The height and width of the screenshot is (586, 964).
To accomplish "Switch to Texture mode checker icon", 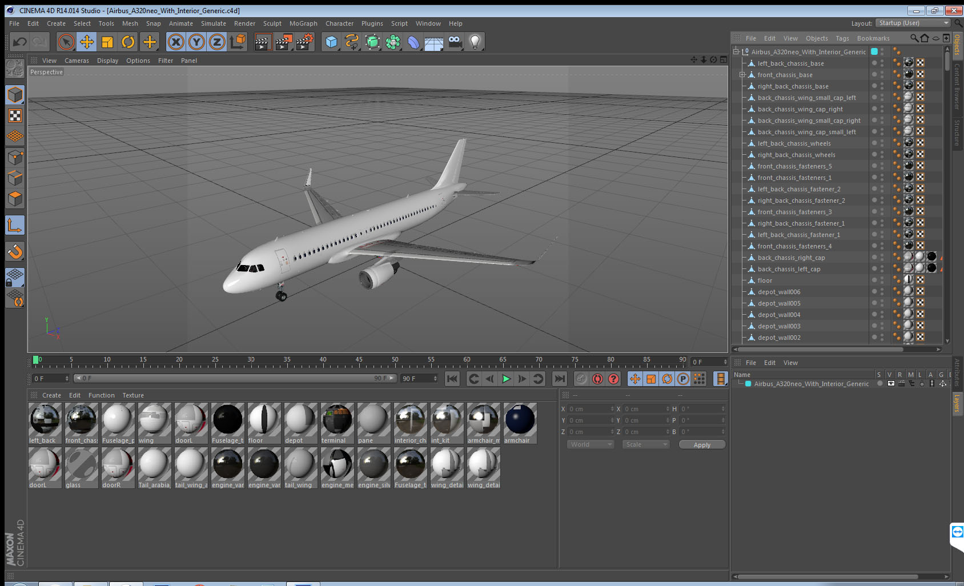I will click(15, 115).
